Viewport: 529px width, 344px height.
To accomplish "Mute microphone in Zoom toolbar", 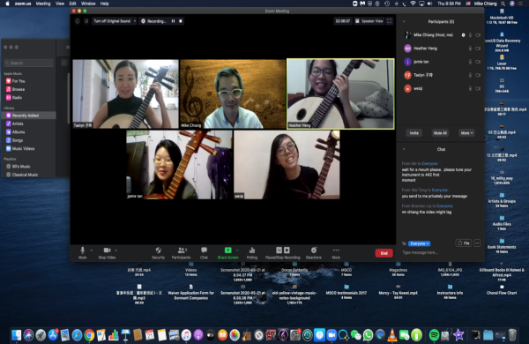I will pyautogui.click(x=82, y=252).
